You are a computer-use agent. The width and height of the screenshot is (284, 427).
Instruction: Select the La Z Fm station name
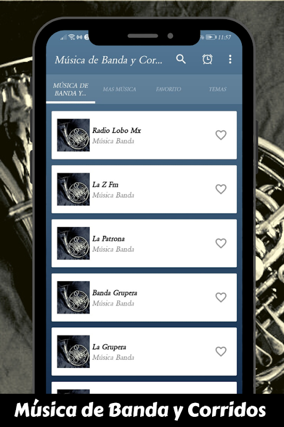[x=106, y=185]
